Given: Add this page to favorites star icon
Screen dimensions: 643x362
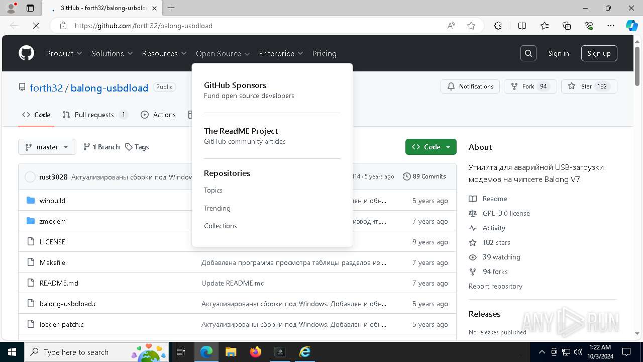Looking at the screenshot, I should click(471, 26).
